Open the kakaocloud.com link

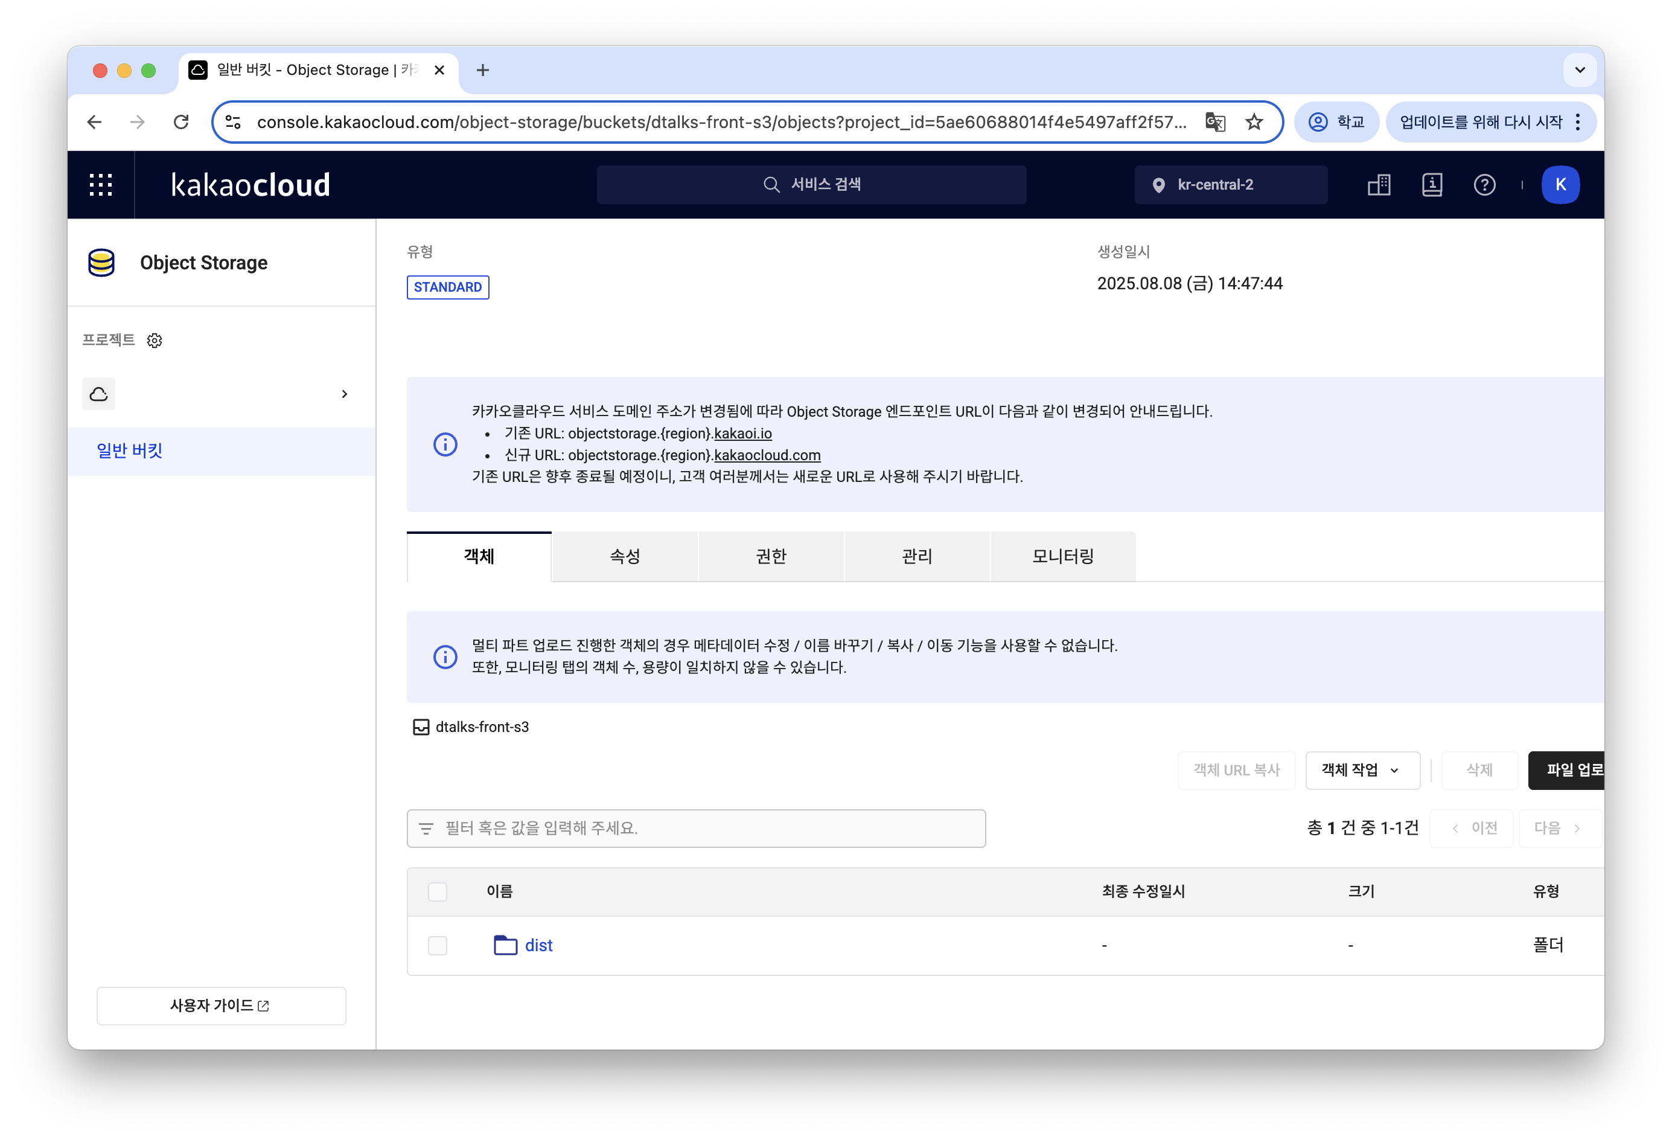tap(768, 455)
